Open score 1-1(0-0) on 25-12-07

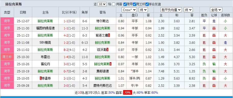pos(69,21)
